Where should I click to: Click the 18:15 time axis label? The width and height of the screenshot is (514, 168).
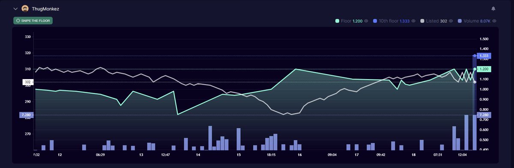271,155
